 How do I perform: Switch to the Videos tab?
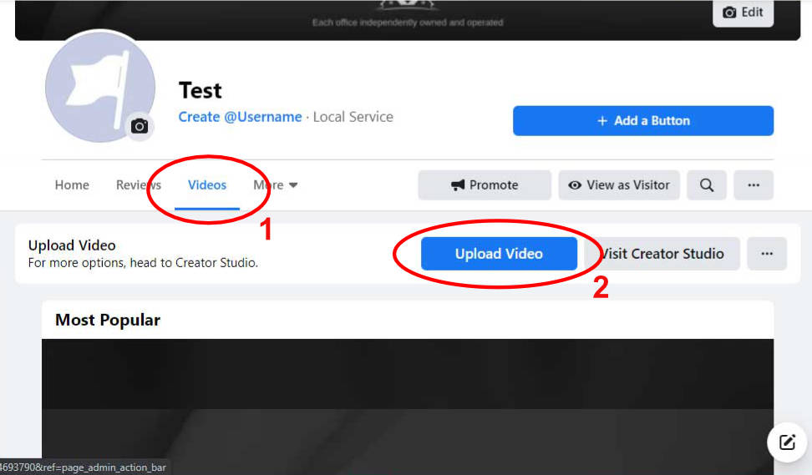(207, 184)
